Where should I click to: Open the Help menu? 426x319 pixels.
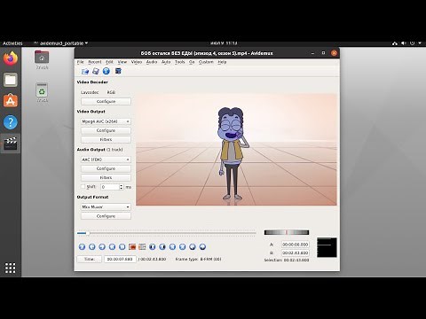pos(222,62)
